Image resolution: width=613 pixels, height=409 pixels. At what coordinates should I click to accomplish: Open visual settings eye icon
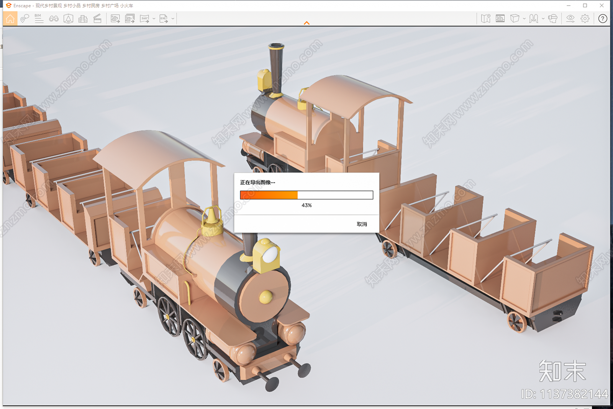tap(570, 18)
